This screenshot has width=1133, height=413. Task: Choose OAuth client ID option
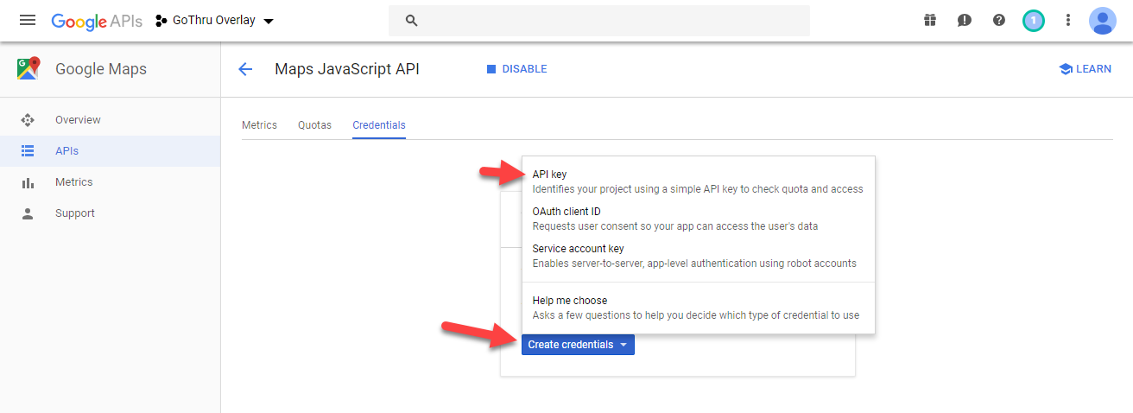566,212
